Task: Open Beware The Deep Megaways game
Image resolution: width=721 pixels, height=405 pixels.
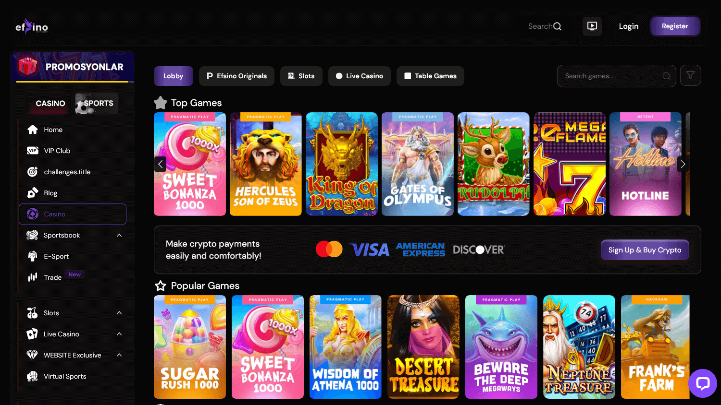Action: (x=501, y=347)
